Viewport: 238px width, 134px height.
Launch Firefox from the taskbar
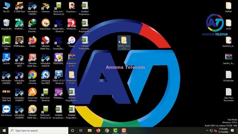pyautogui.click(x=98, y=131)
